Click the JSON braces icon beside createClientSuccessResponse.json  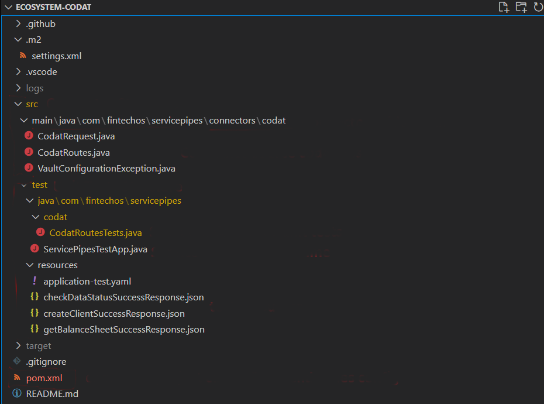coord(35,313)
